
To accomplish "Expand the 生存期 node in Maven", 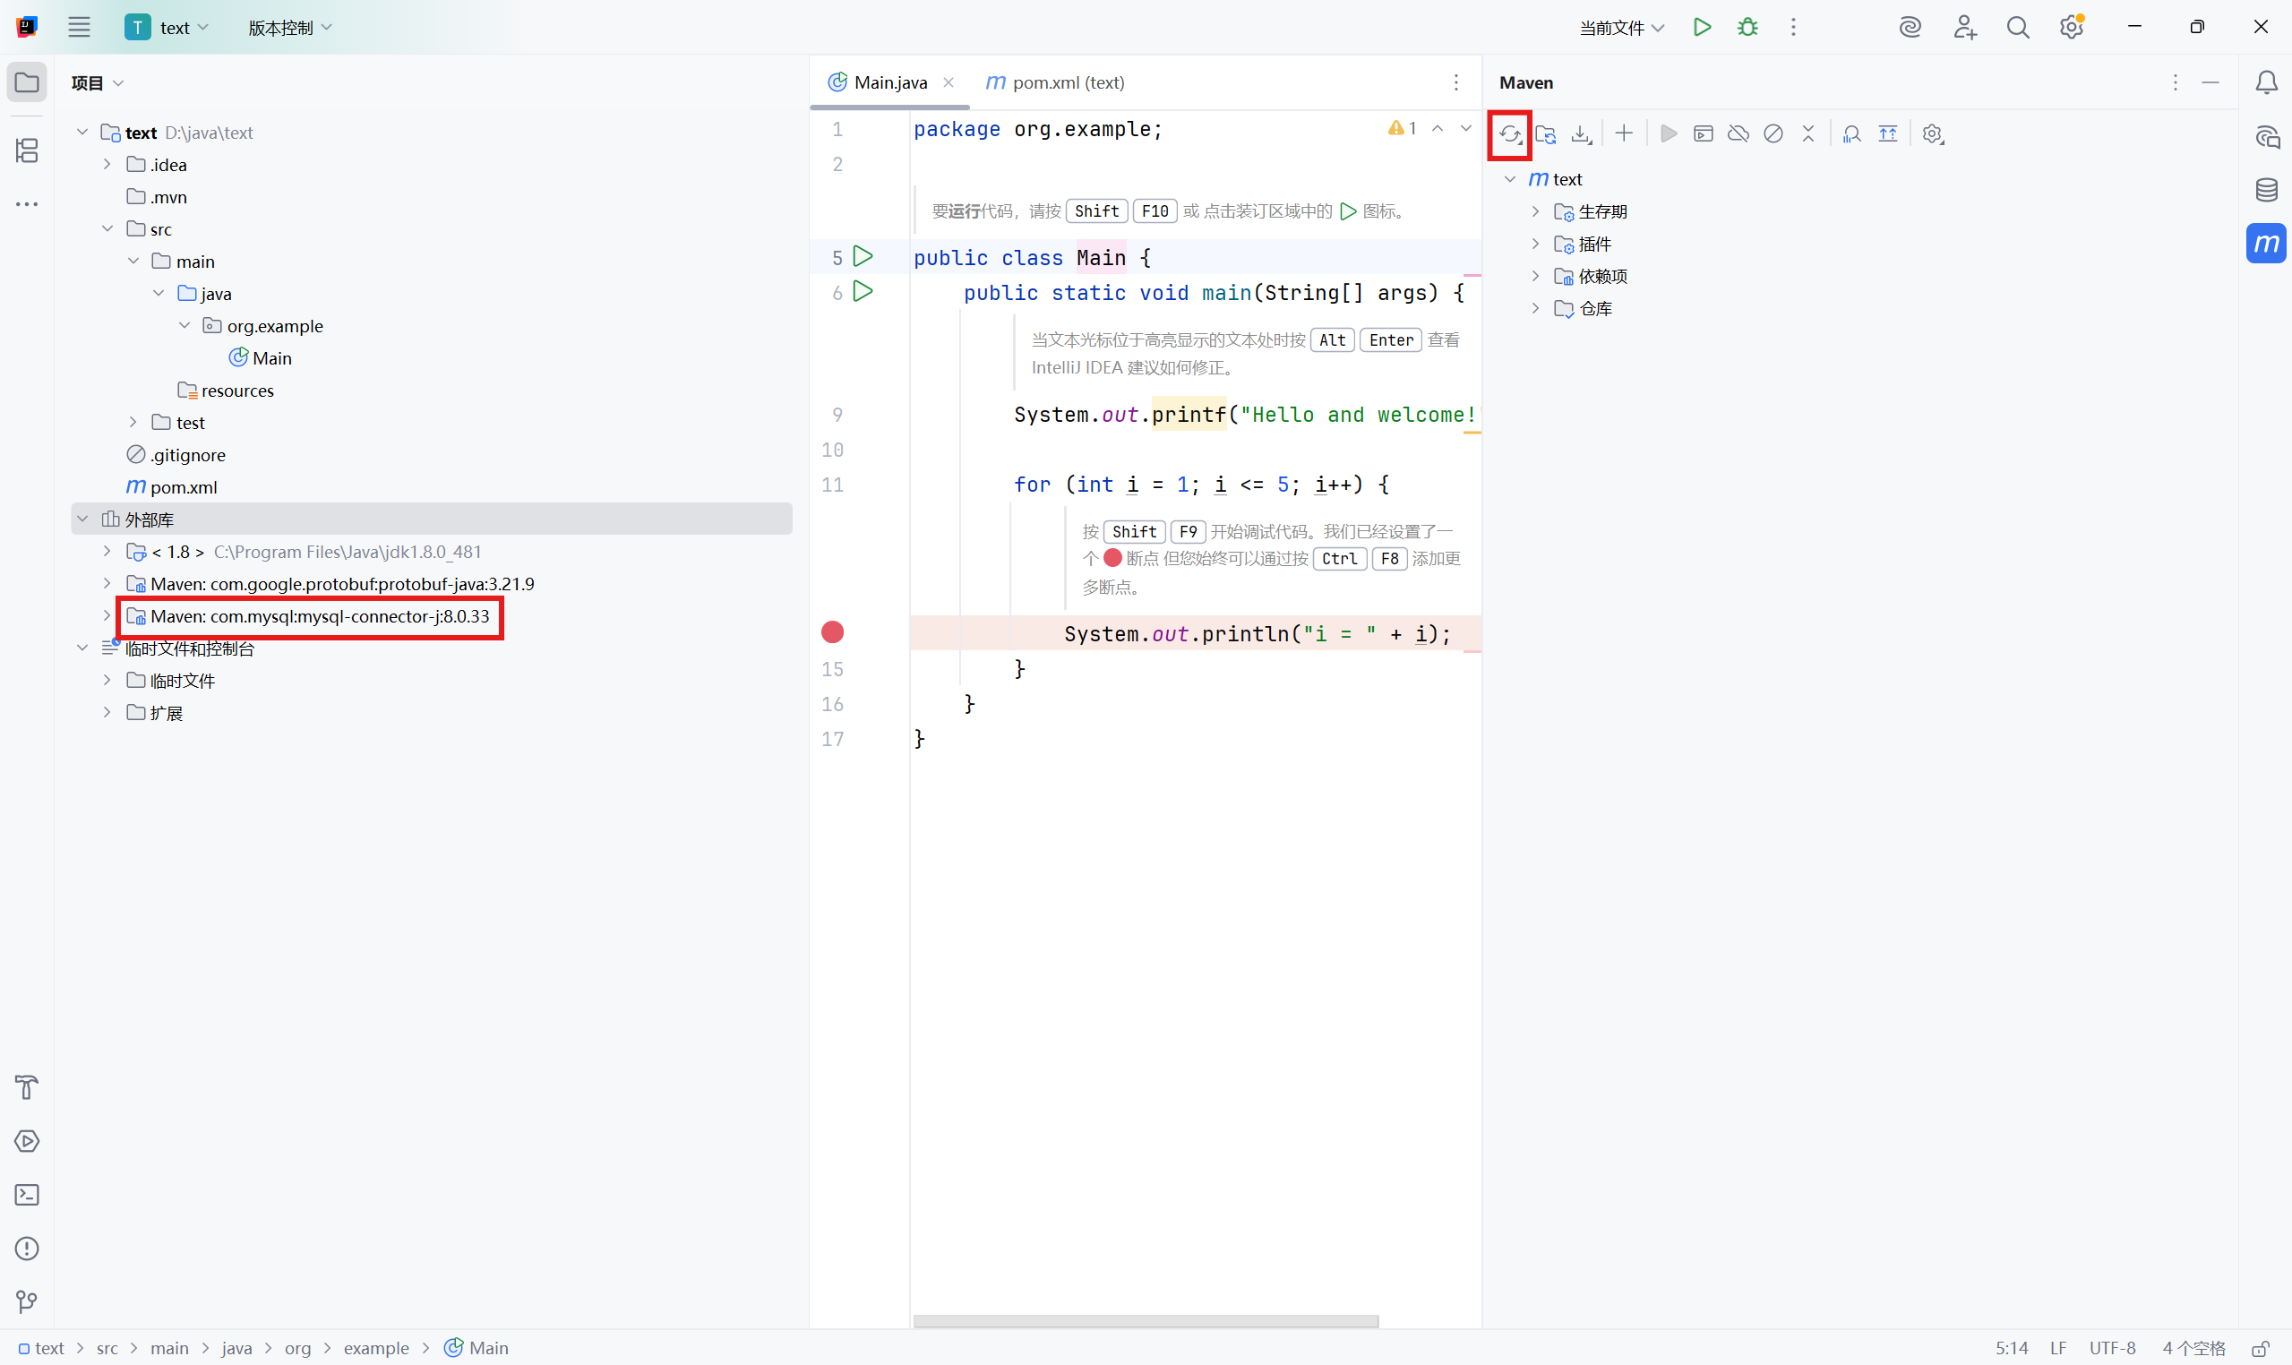I will (1535, 211).
